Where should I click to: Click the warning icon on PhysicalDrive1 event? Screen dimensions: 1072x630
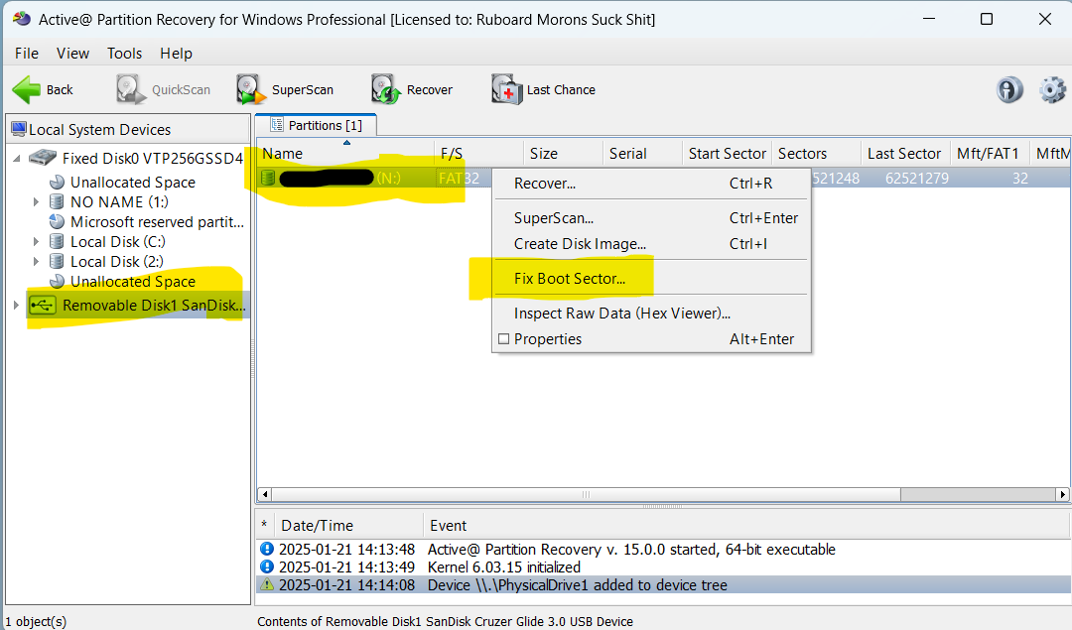[267, 585]
